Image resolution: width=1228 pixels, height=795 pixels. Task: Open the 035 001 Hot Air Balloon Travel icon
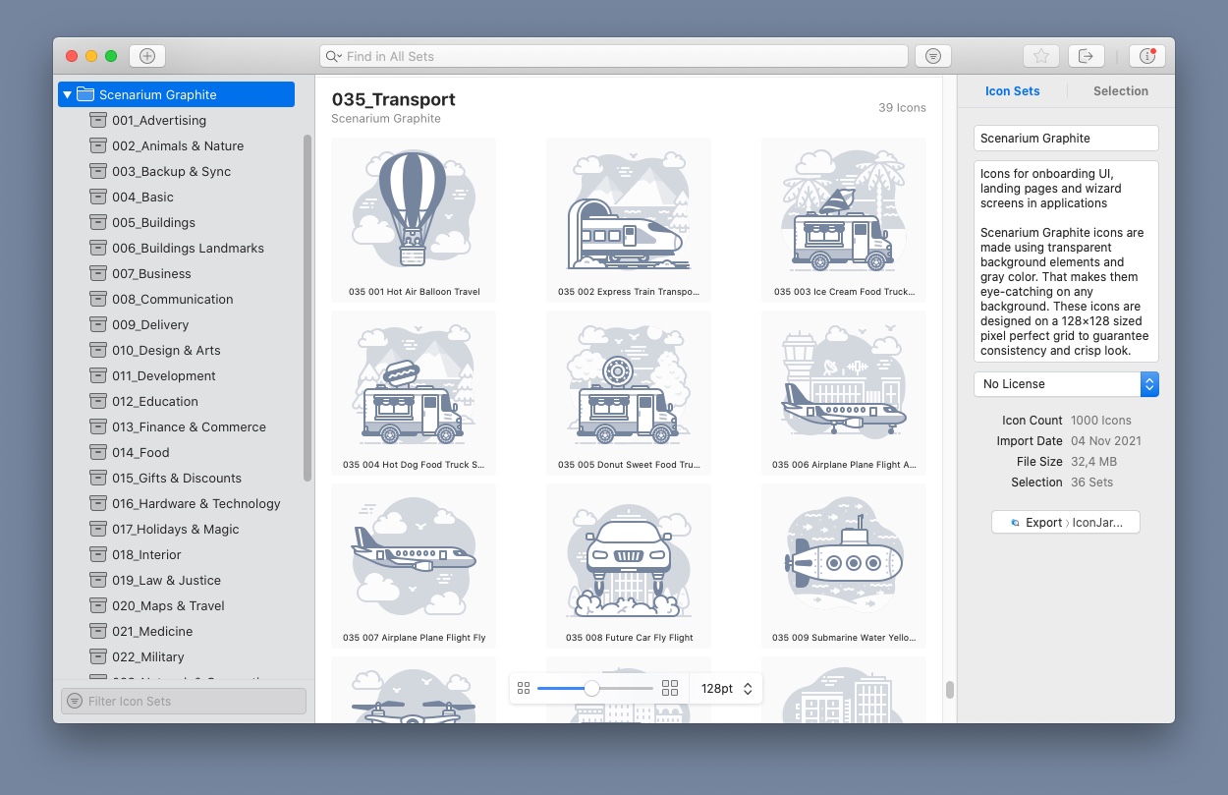414,209
